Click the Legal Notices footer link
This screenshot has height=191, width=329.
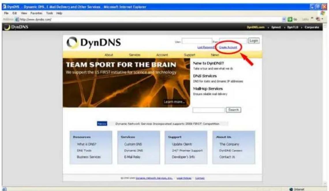pos(184,178)
